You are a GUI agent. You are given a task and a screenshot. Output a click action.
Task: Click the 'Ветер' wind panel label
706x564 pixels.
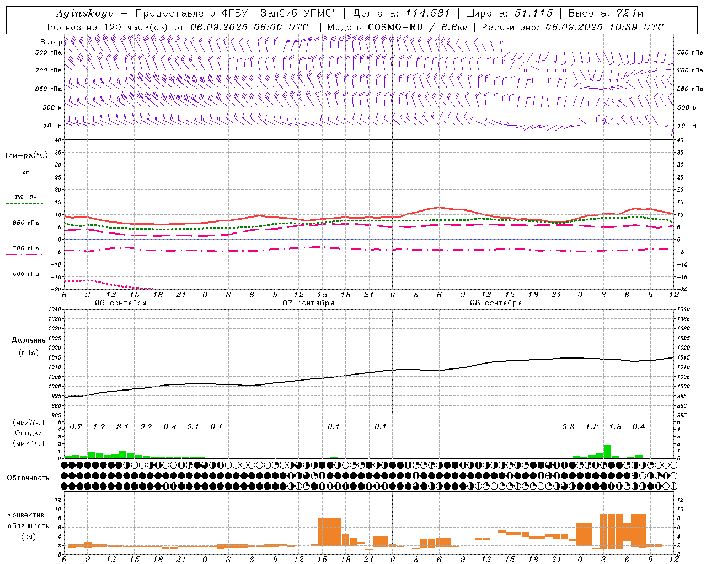tap(51, 42)
